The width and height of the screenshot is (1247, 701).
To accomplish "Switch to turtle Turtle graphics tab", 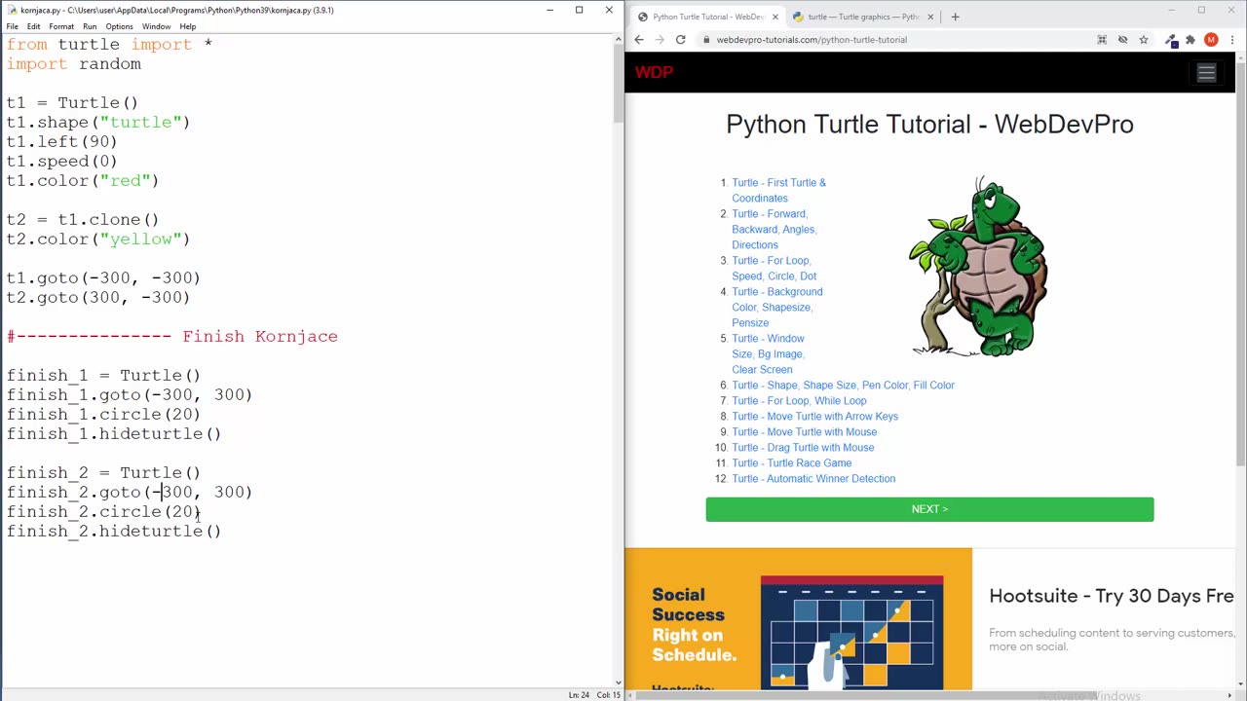I will coord(862,17).
